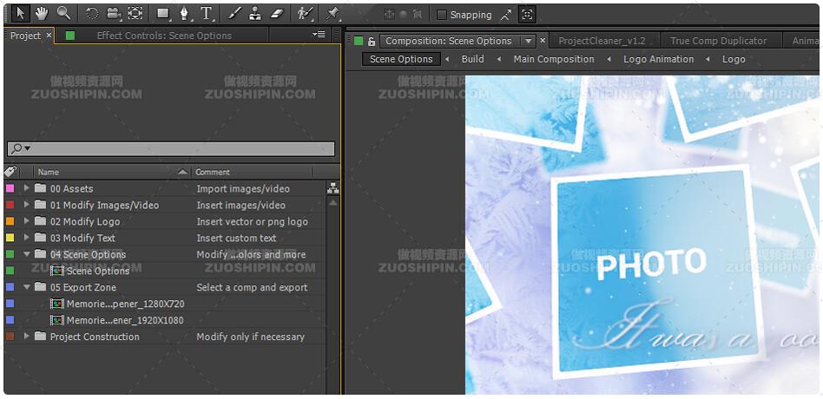Select the Puppet Pin tool
The image size is (823, 399).
(332, 13)
